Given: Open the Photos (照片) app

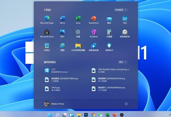Looking at the screenshot, I should [x=62, y=34].
